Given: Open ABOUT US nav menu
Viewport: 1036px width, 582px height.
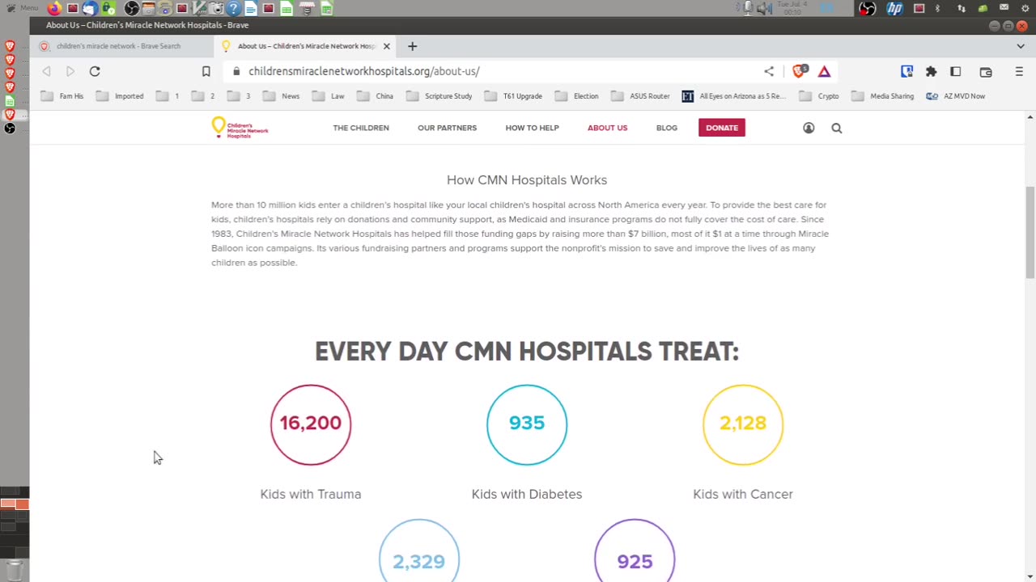Looking at the screenshot, I should pyautogui.click(x=607, y=128).
